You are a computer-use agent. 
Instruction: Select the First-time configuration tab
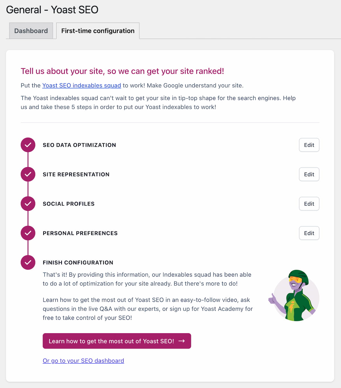(x=98, y=31)
